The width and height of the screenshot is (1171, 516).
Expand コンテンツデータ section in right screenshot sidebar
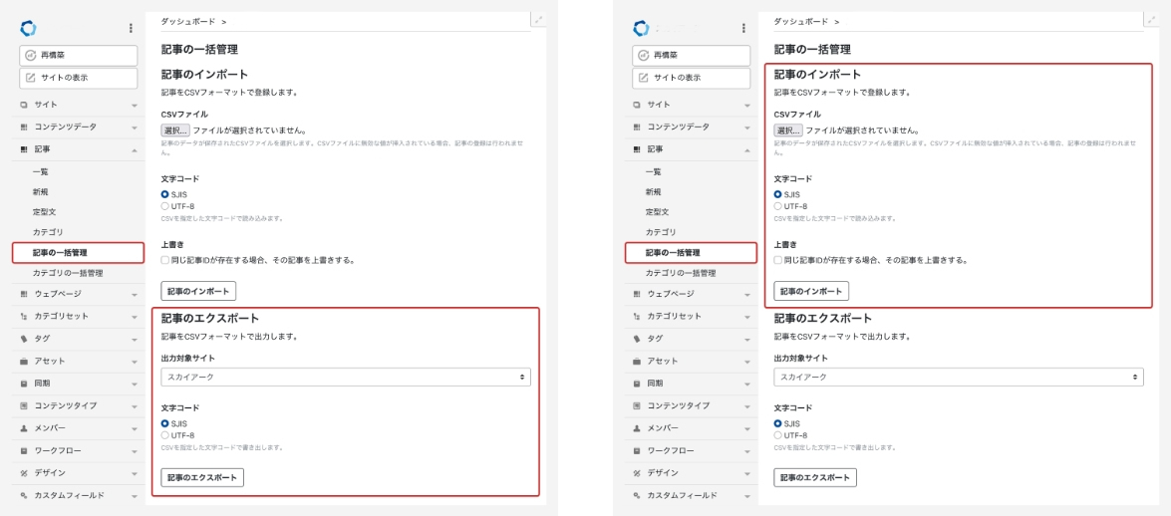(x=747, y=128)
